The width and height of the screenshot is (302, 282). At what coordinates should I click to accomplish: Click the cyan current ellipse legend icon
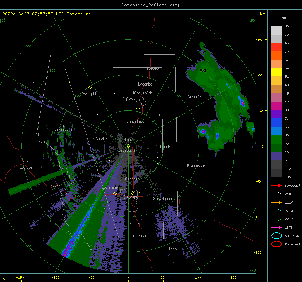tap(276, 236)
